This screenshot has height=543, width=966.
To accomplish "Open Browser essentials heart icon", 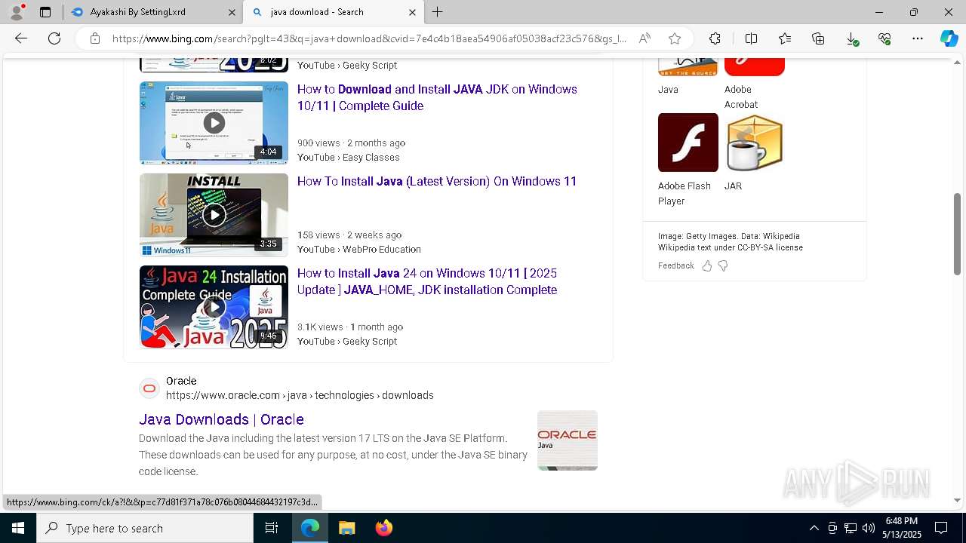I will pyautogui.click(x=884, y=38).
